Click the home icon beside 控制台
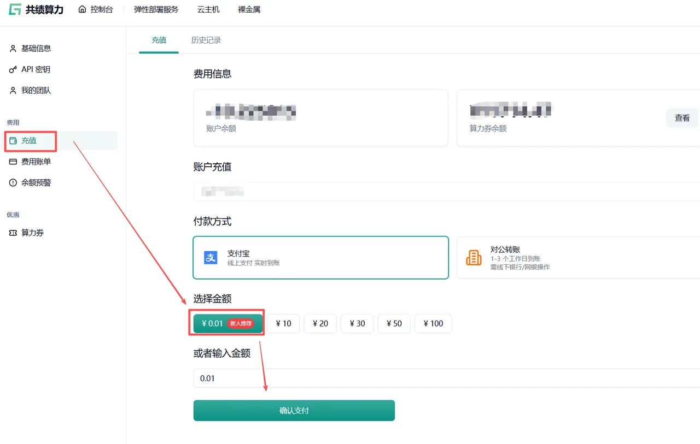 83,9
